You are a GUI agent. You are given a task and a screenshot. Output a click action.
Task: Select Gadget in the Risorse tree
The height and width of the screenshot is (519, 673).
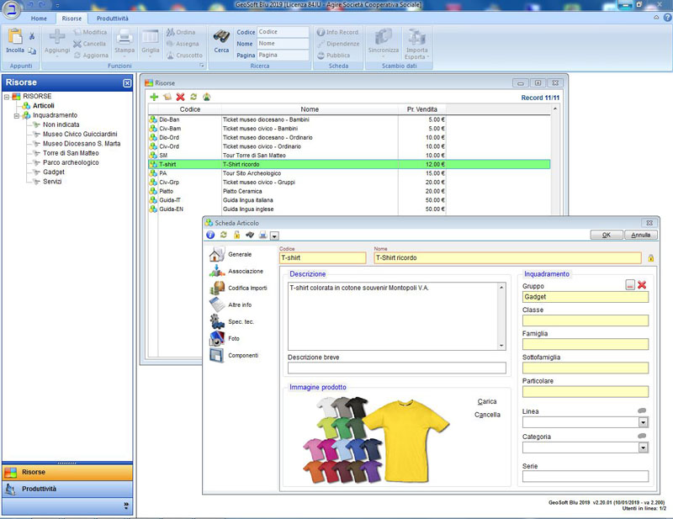pyautogui.click(x=54, y=172)
